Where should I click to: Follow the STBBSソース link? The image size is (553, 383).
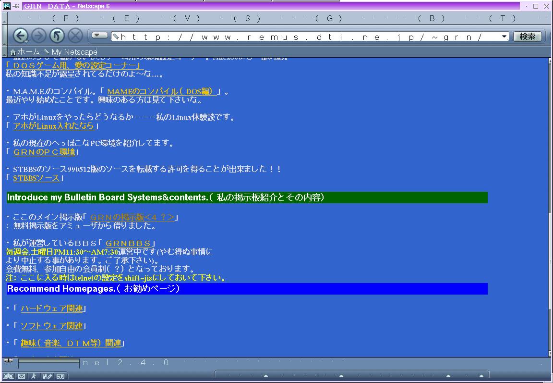pyautogui.click(x=36, y=178)
